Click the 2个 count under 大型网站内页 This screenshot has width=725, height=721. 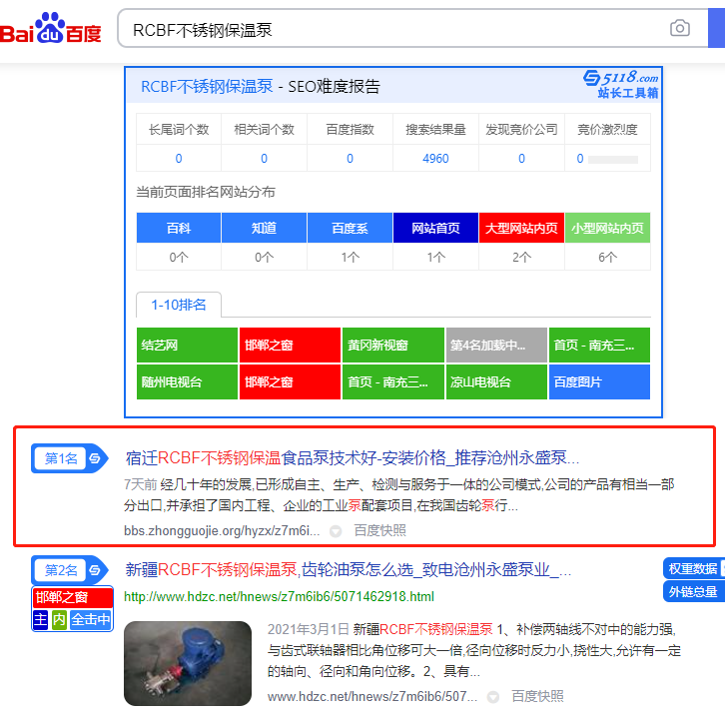(x=521, y=257)
